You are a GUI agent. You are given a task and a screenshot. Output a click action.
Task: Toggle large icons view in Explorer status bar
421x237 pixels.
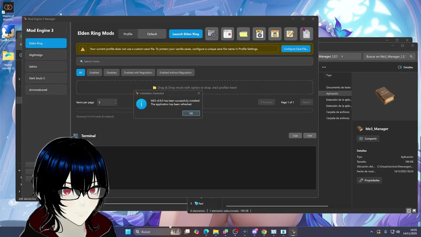tap(414, 211)
